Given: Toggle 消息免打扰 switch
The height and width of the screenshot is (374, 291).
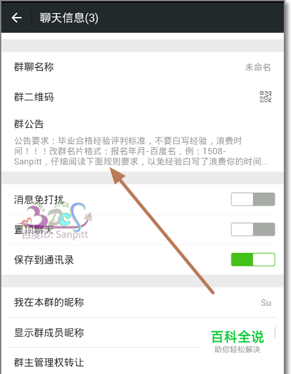Looking at the screenshot, I should (x=253, y=199).
